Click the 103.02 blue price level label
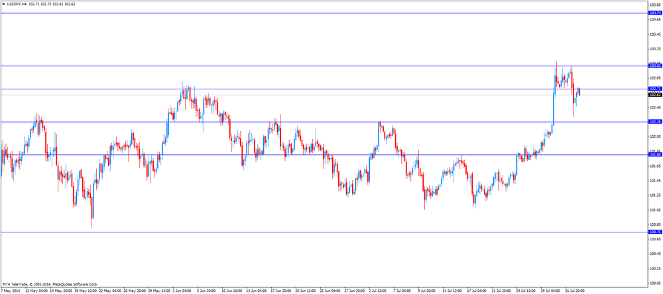 [x=655, y=66]
